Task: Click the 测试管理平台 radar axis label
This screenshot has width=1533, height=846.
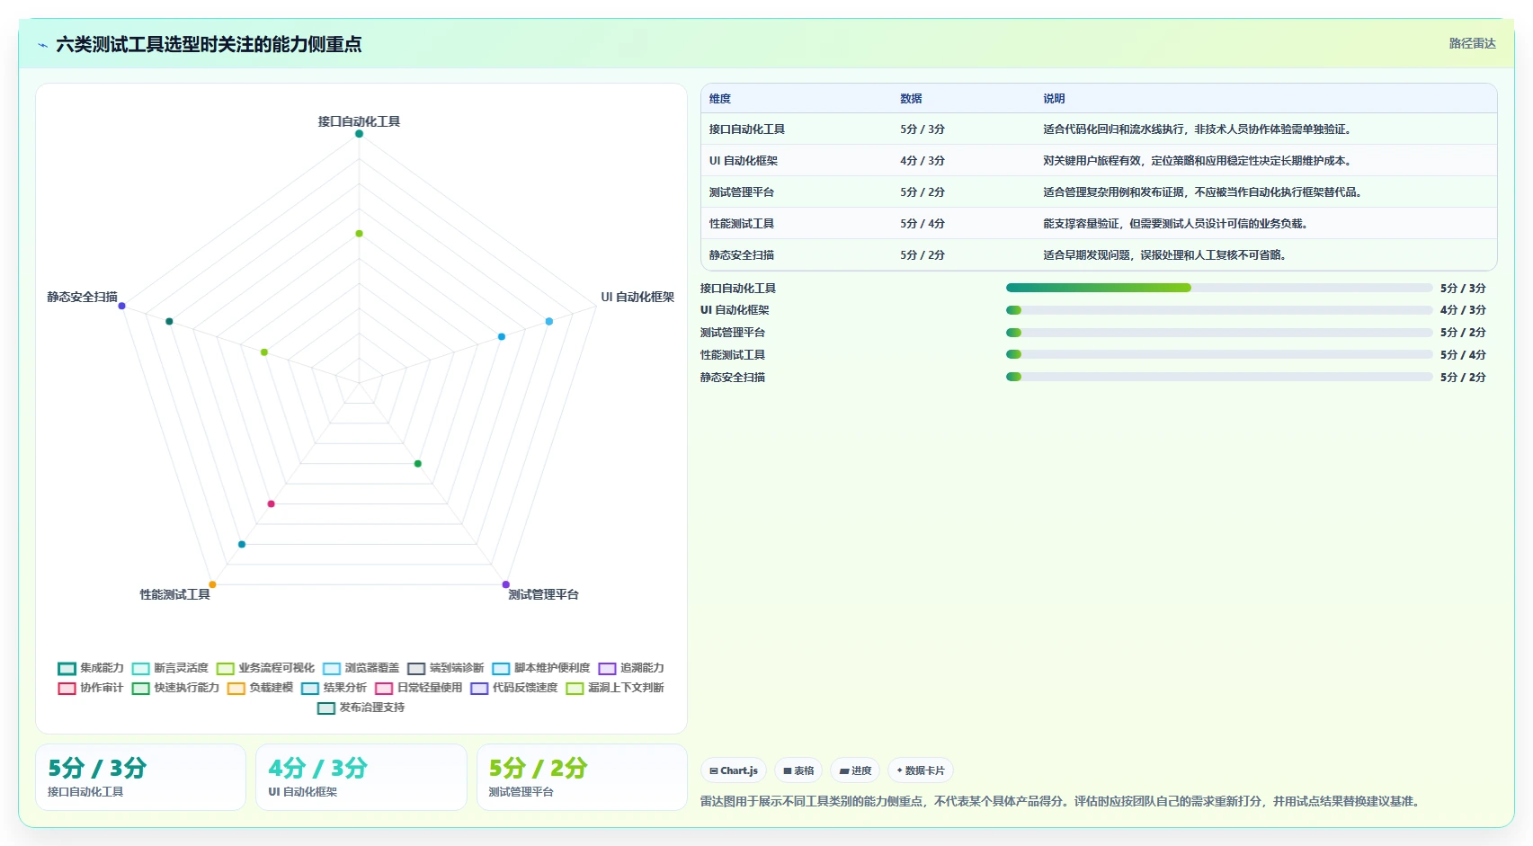Action: pos(543,594)
